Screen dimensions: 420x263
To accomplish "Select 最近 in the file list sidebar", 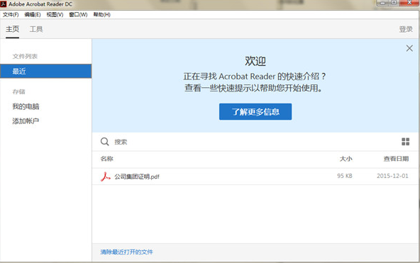I will pyautogui.click(x=46, y=71).
